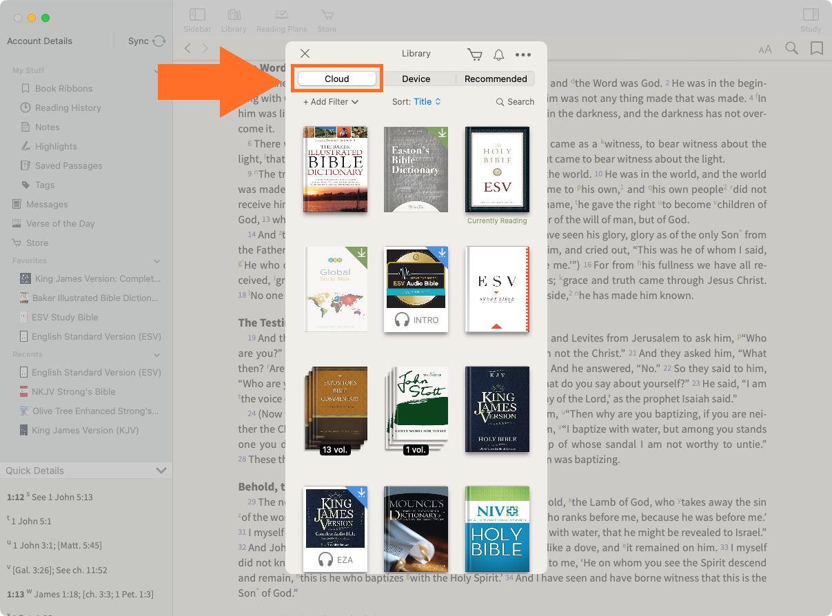This screenshot has width=832, height=616.
Task: Open Messages in the sidebar
Action: coord(40,204)
